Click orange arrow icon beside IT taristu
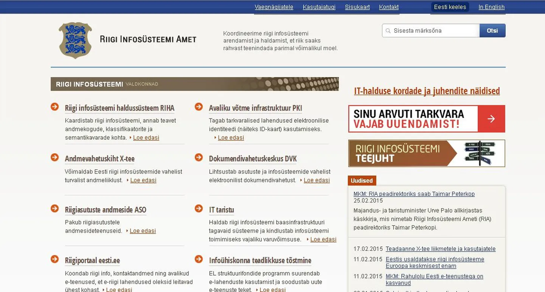Viewport: 545px width, 292px height. tap(199, 208)
